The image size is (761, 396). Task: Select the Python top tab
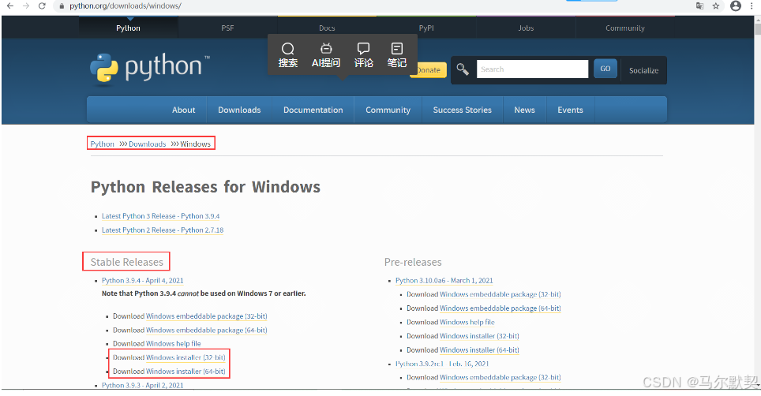(x=128, y=28)
